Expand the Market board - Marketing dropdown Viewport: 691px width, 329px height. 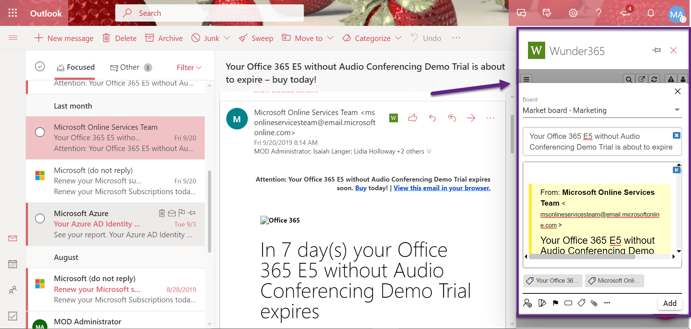click(x=677, y=110)
